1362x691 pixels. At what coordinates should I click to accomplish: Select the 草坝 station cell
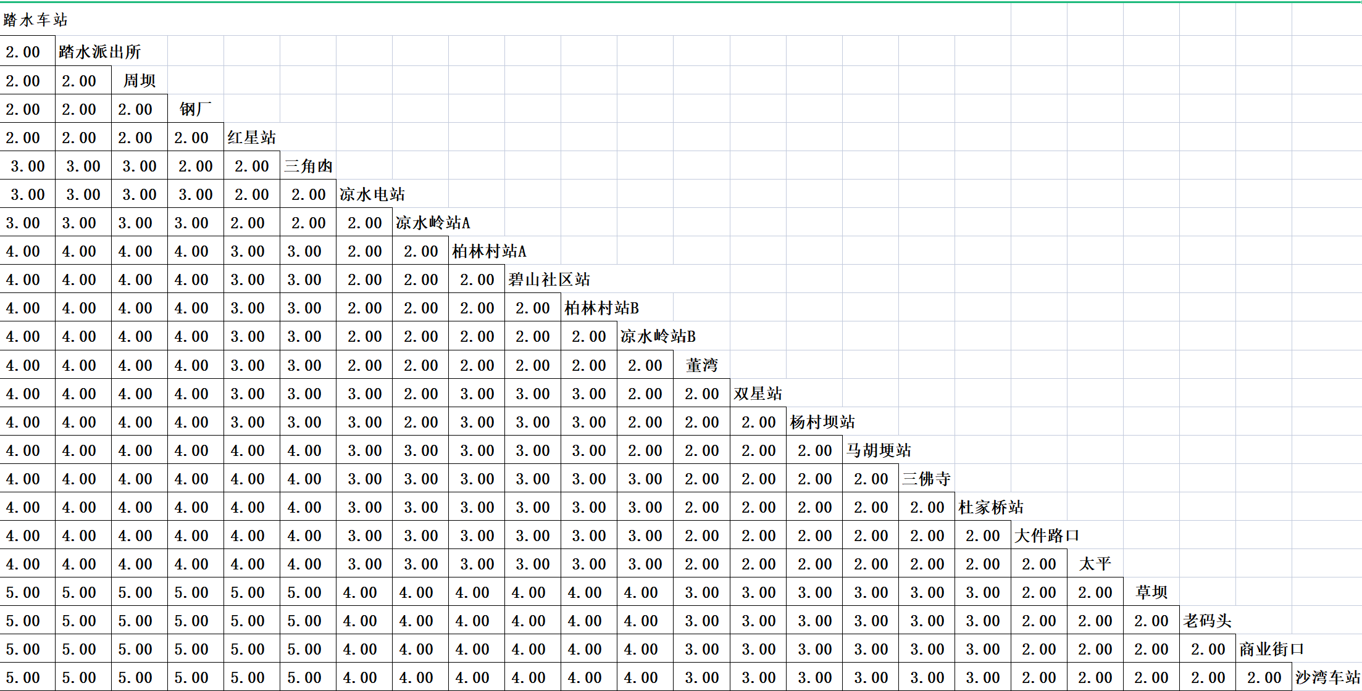click(1151, 592)
